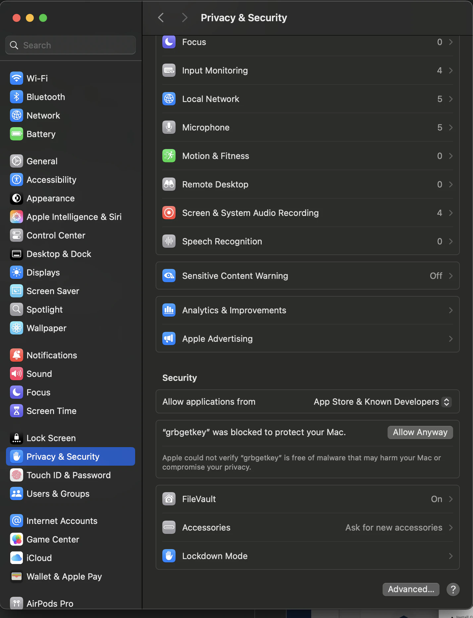
Task: Open Apple Intelligence & Siri icon
Action: [17, 217]
